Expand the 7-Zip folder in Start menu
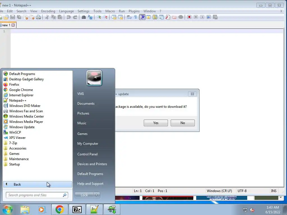 13,143
